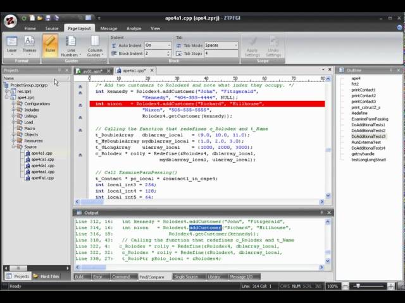Open the Themes gallery
Screen dimensions: 405x303
click(29, 45)
